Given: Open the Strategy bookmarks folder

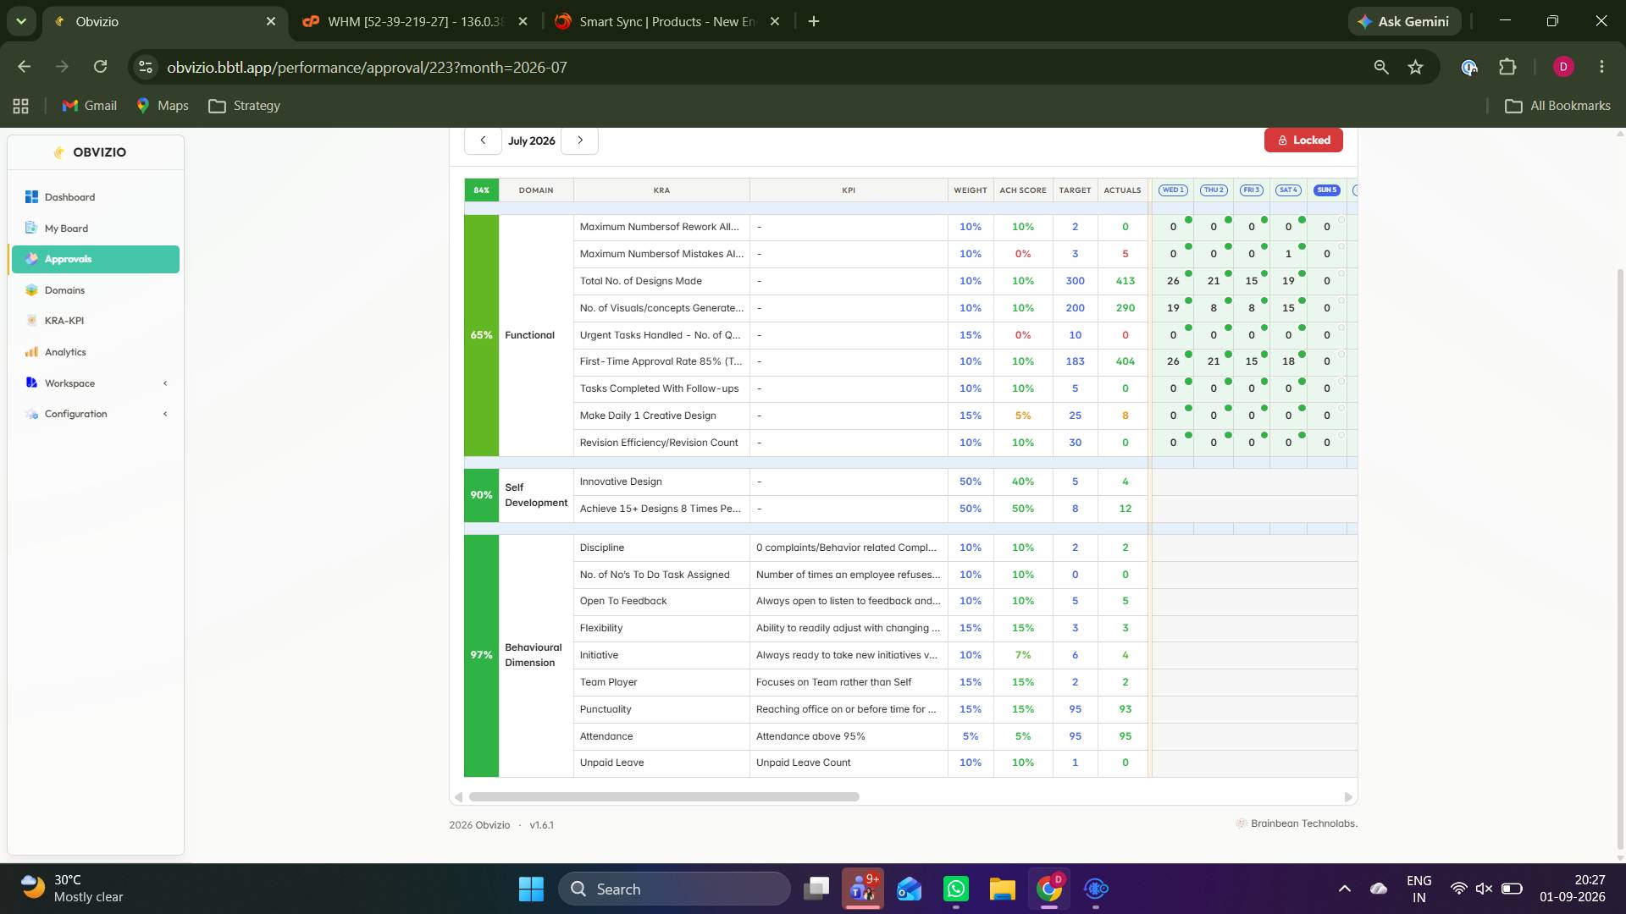Looking at the screenshot, I should [245, 106].
